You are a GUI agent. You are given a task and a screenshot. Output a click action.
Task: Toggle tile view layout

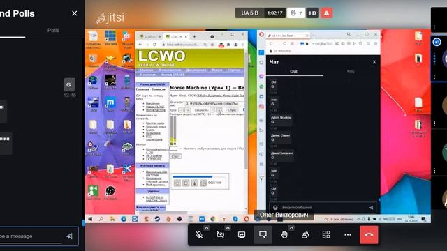tap(326, 235)
